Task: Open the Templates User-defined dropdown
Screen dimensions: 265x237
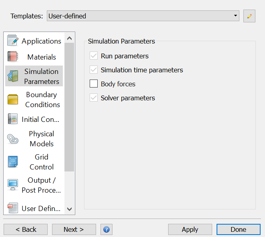Action: click(143, 16)
